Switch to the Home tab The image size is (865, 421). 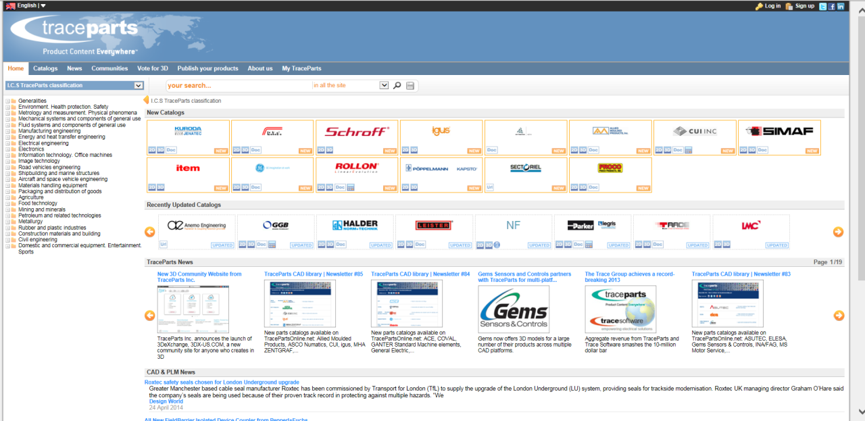point(16,68)
